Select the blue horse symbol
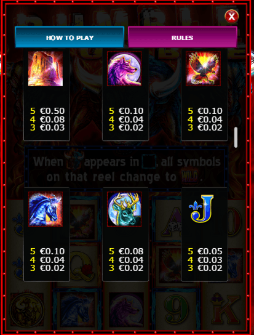 (46, 209)
